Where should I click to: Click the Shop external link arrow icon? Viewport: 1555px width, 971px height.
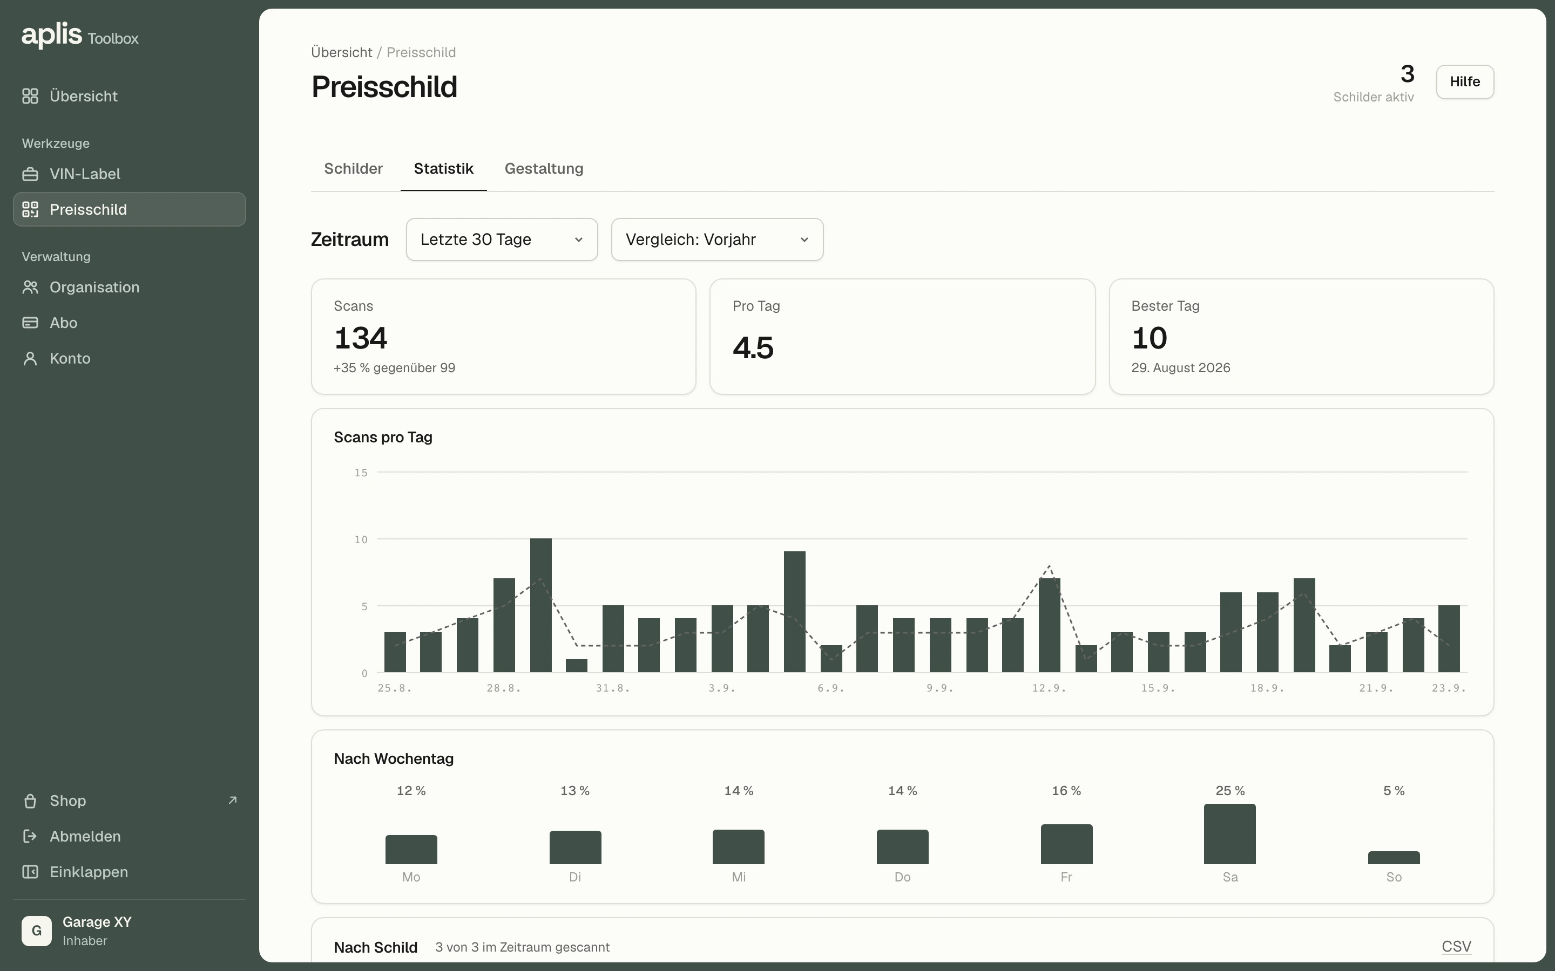click(233, 800)
